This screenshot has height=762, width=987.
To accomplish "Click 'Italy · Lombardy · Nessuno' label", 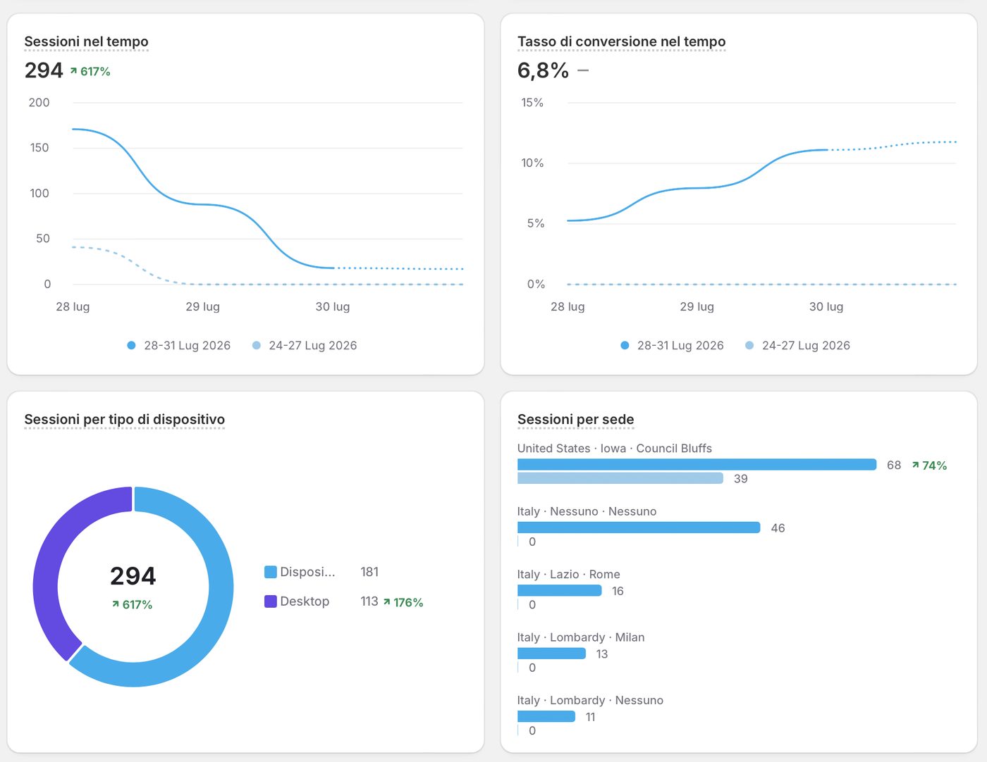I will 590,701.
